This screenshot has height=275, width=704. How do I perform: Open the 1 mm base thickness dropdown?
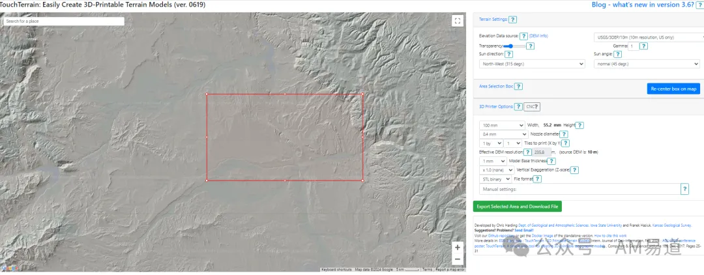click(493, 161)
